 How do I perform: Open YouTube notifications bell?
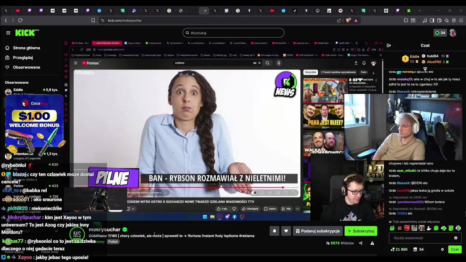[x=364, y=63]
